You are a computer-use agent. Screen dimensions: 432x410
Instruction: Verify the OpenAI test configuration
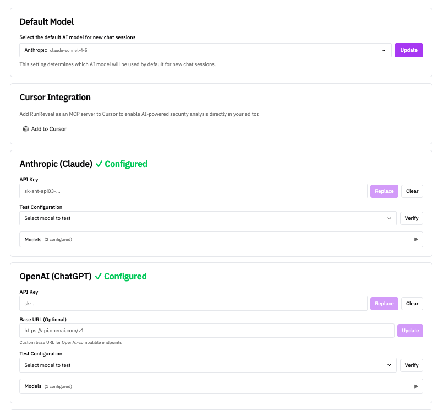coord(411,365)
